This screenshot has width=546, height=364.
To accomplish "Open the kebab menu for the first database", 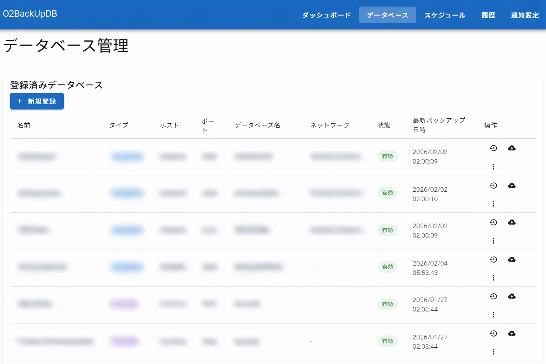I will (x=493, y=166).
